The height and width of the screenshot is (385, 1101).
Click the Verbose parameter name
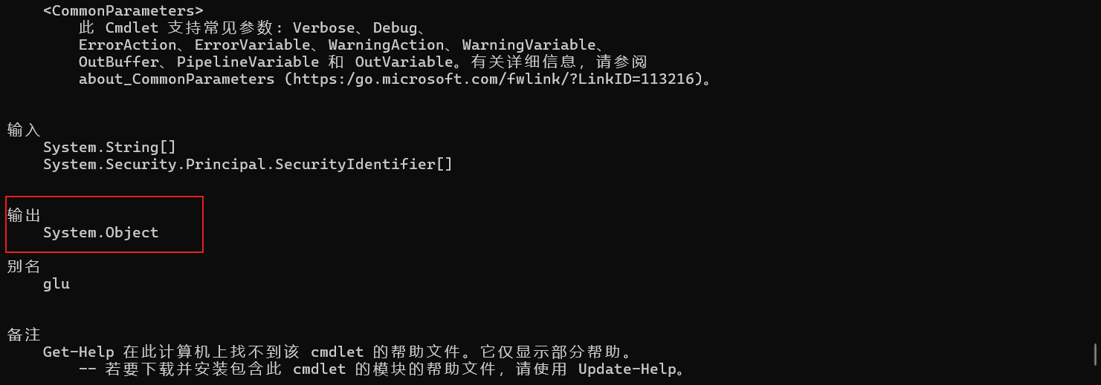coord(324,27)
